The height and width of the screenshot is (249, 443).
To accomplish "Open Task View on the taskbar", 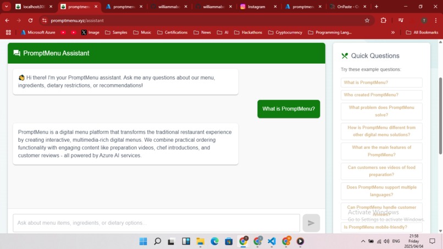I will pyautogui.click(x=171, y=241).
